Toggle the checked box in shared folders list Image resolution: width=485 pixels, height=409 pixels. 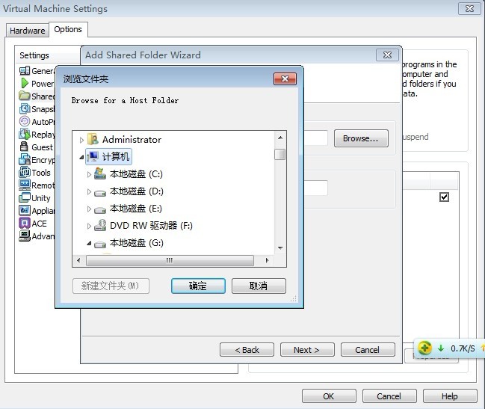444,197
